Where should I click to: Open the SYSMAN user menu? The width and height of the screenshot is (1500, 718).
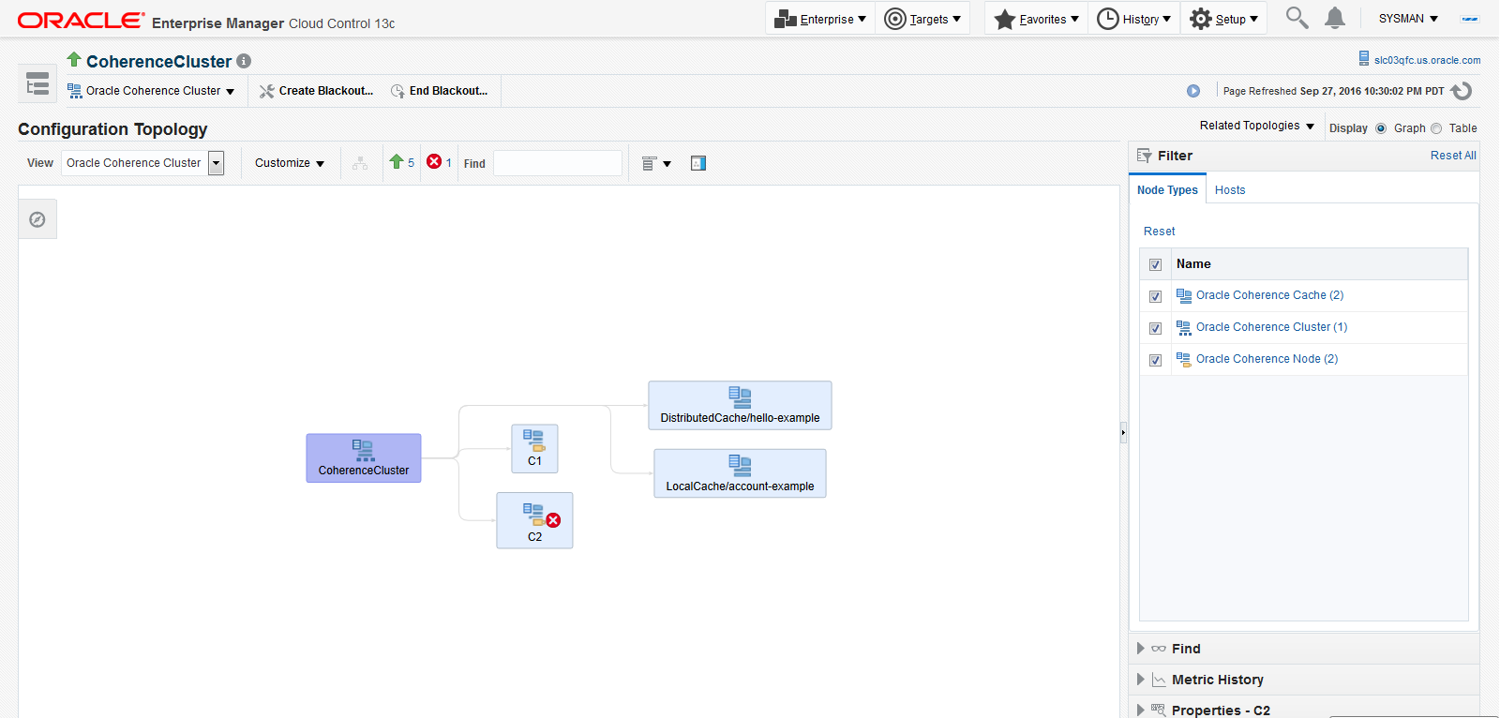[1408, 19]
